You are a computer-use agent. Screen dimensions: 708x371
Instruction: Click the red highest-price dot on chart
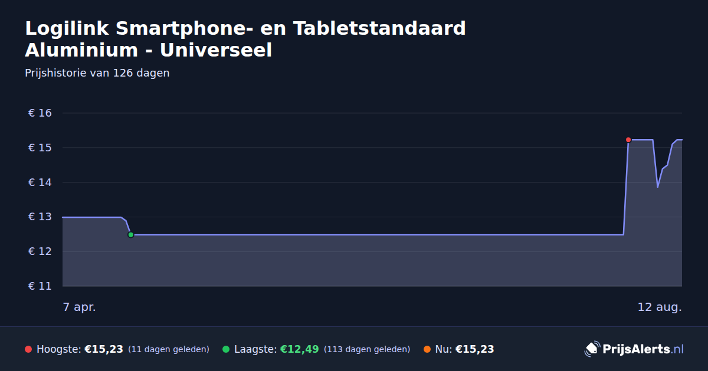[x=628, y=140]
